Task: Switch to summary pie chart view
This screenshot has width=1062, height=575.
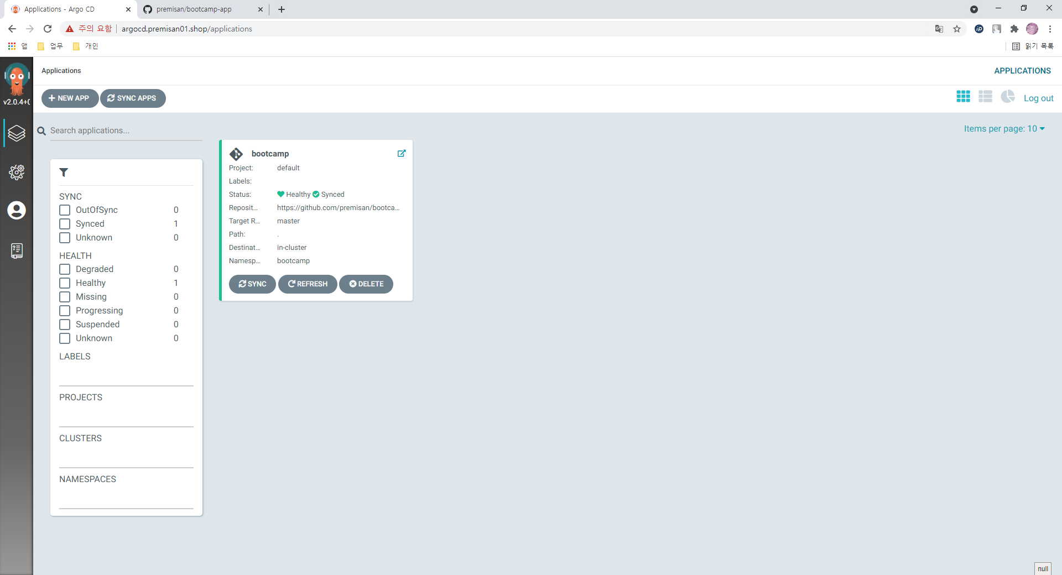Action: pos(1008,97)
